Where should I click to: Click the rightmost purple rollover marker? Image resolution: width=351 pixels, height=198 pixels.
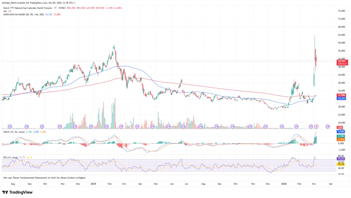point(328,126)
